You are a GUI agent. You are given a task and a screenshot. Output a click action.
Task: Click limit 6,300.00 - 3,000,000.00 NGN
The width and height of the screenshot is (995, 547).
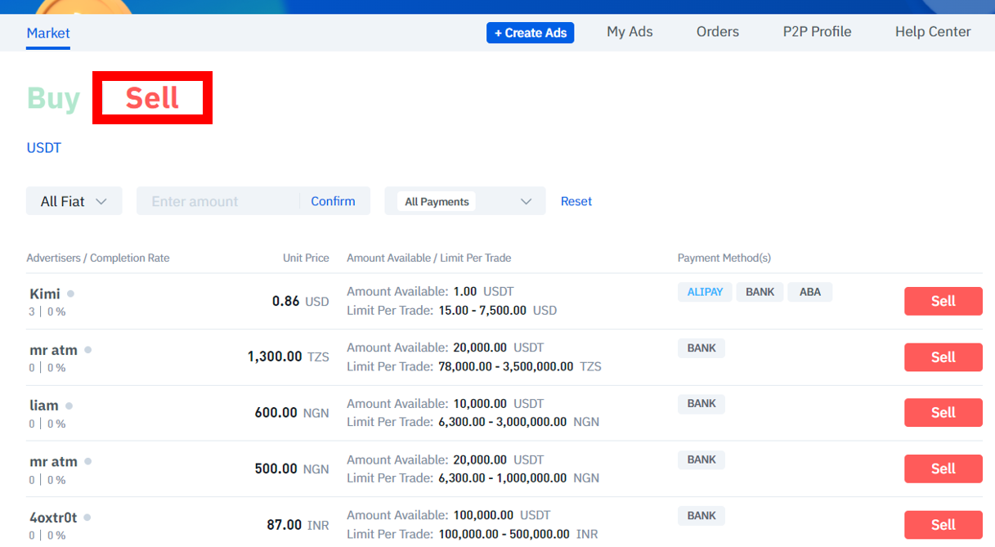519,422
